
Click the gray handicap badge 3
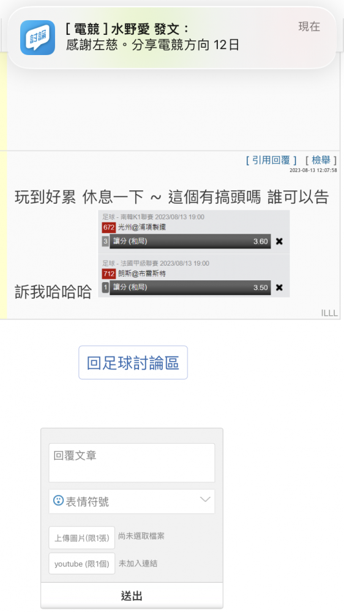[x=105, y=241]
